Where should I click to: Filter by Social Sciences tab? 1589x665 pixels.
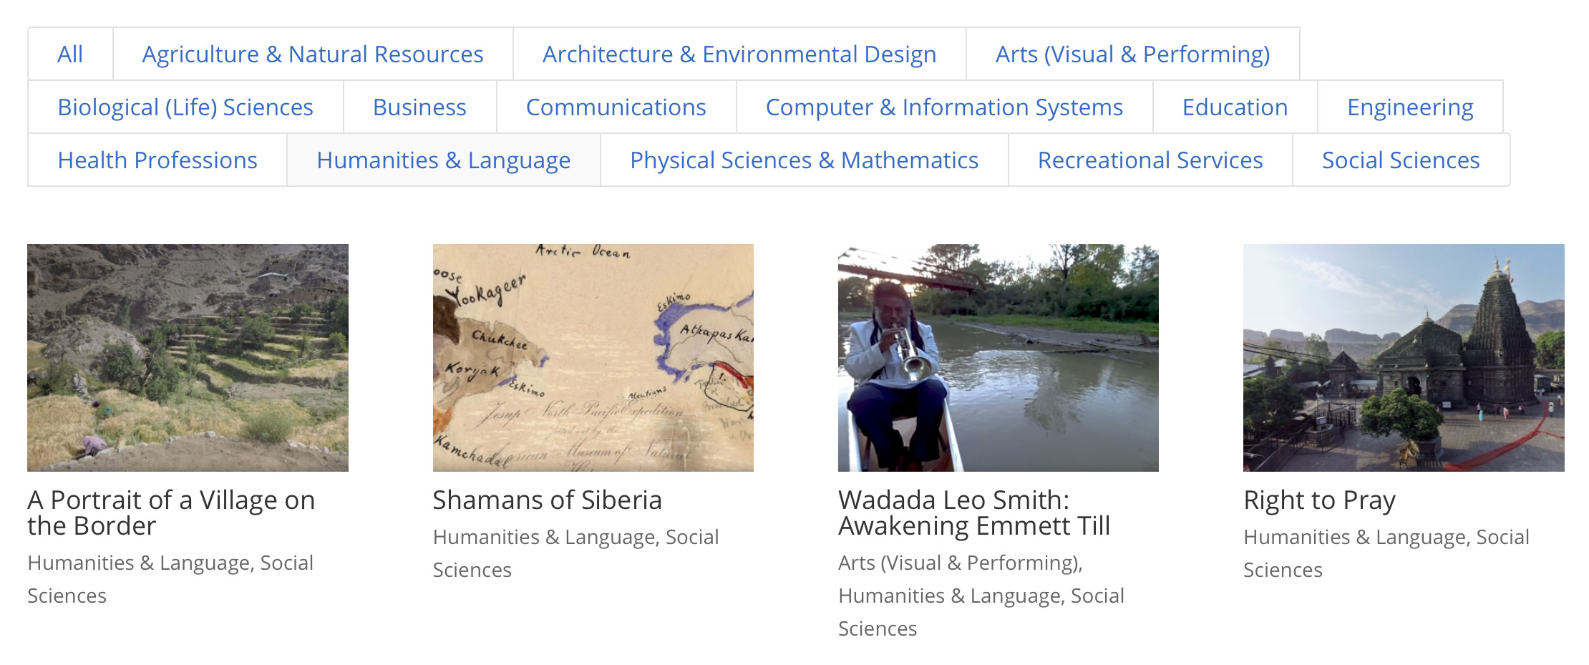[1401, 160]
